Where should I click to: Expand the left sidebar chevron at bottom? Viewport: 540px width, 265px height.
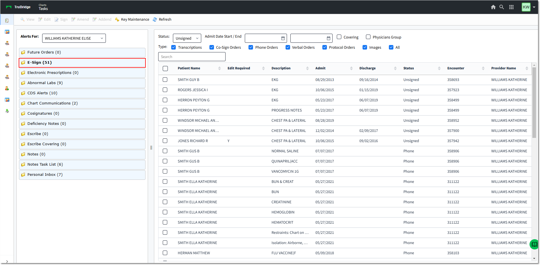(x=7, y=262)
